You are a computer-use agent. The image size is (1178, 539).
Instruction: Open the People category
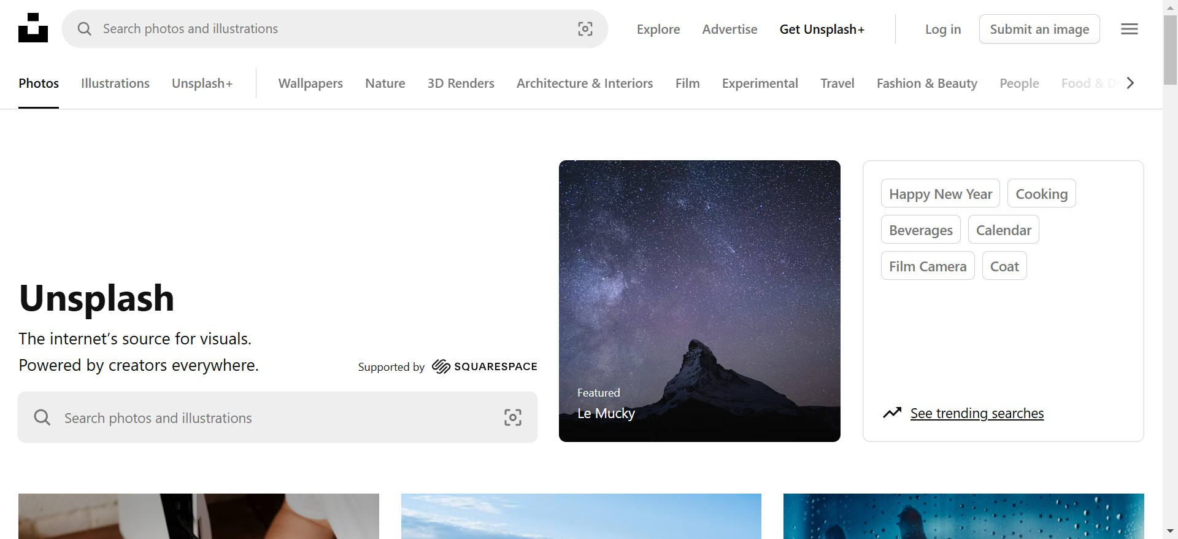point(1019,83)
